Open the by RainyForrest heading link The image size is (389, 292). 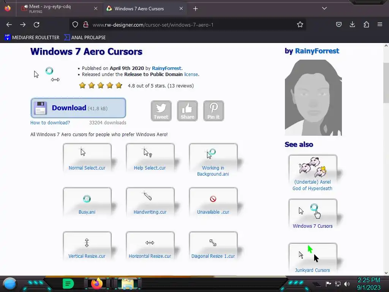[x=317, y=51]
